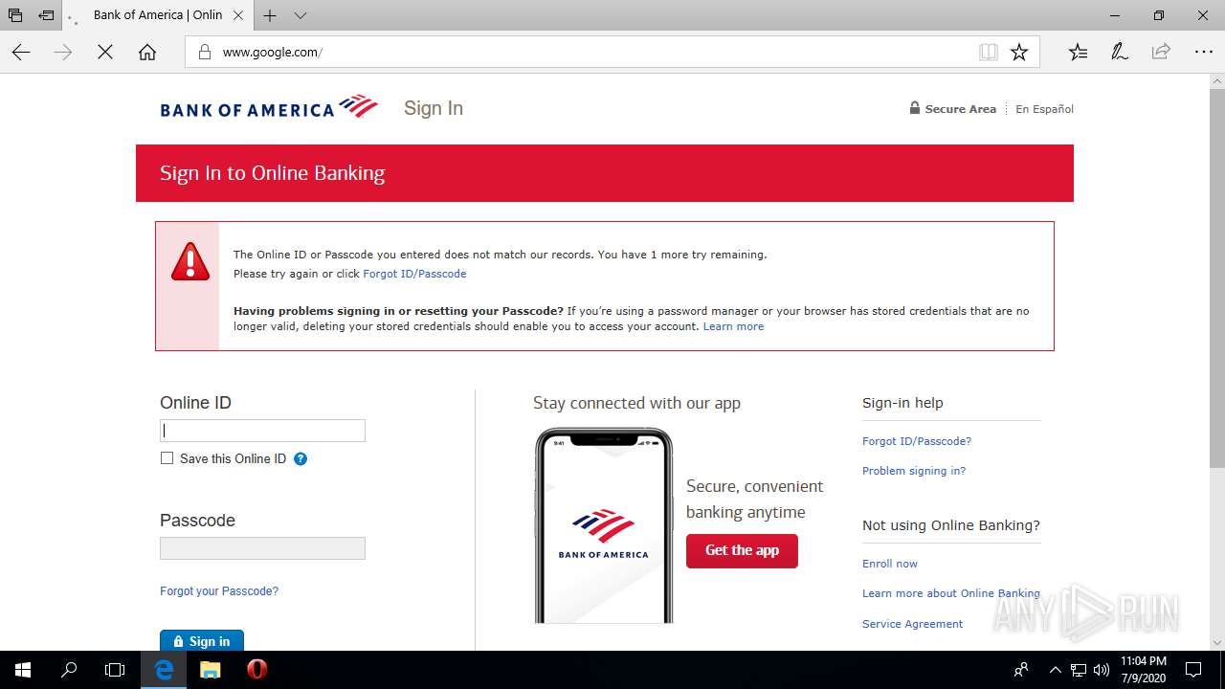Viewport: 1225px width, 689px height.
Task: Open the Enroll now link
Action: coord(890,564)
